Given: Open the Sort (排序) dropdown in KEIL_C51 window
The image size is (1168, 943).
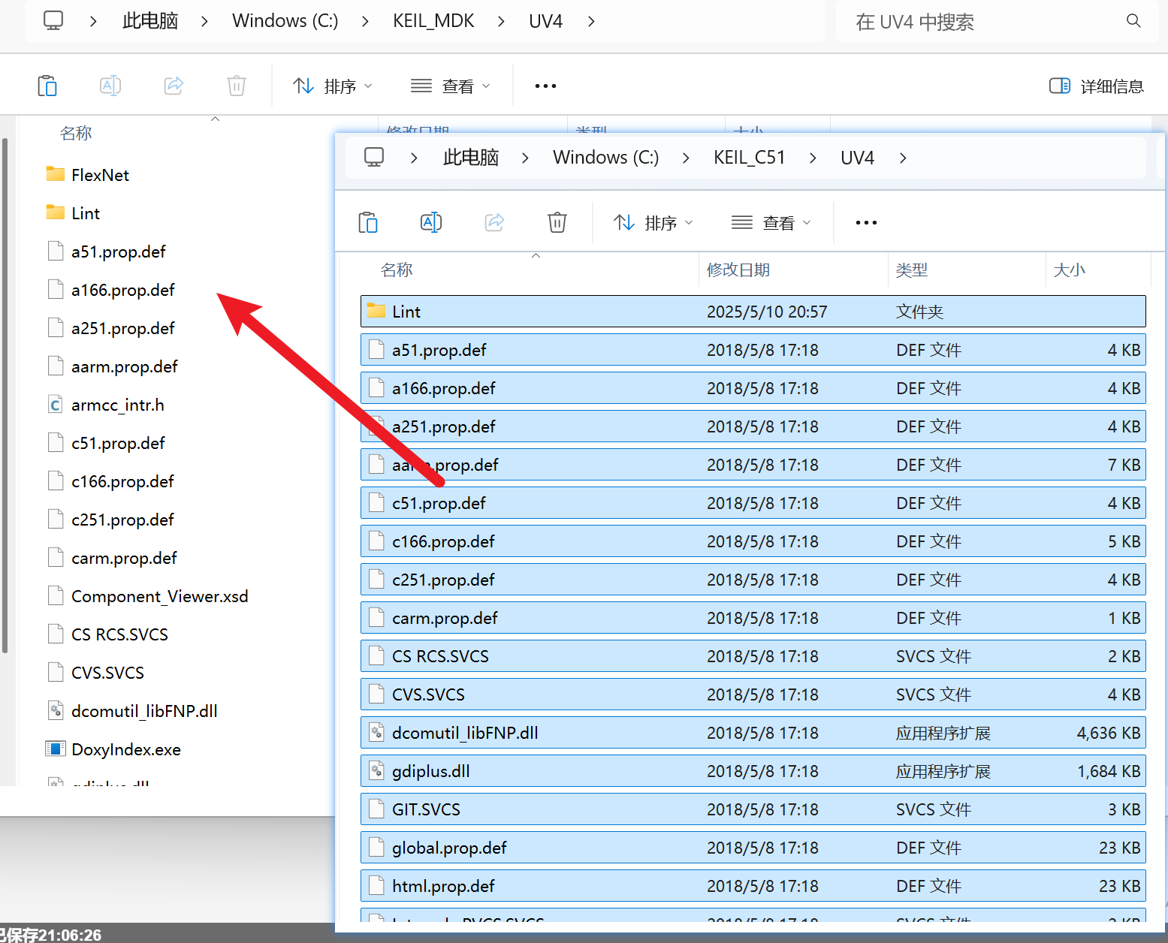Looking at the screenshot, I should [653, 223].
